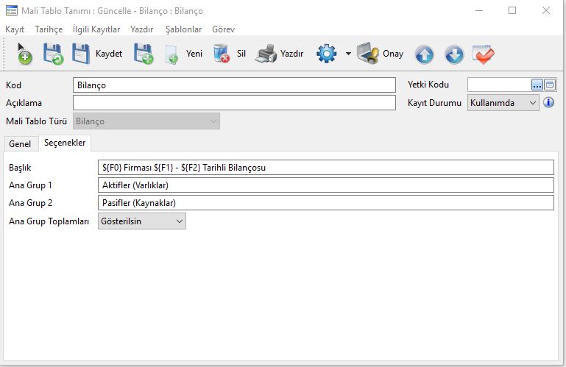Click the Kaydet save icon
Screen dimensions: 566x367
[82, 54]
